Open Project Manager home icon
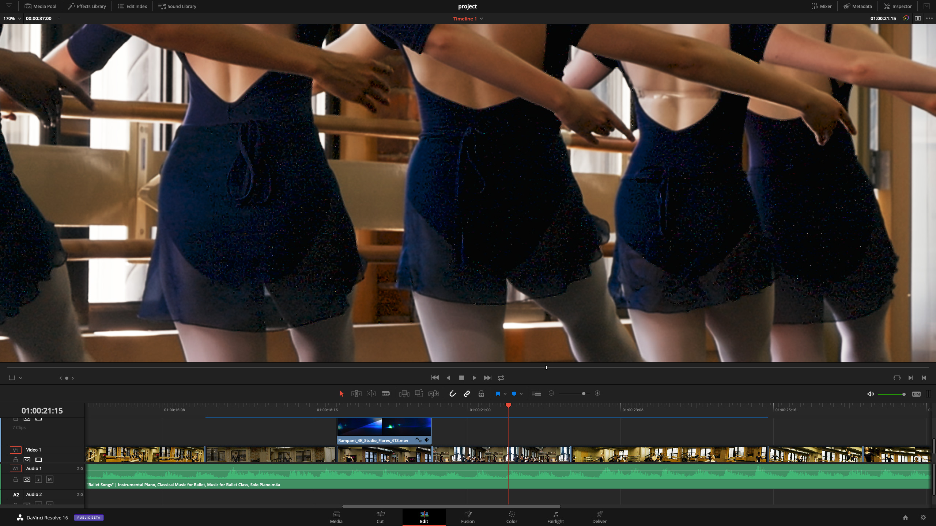Screen dimensions: 936x526 click(x=905, y=517)
